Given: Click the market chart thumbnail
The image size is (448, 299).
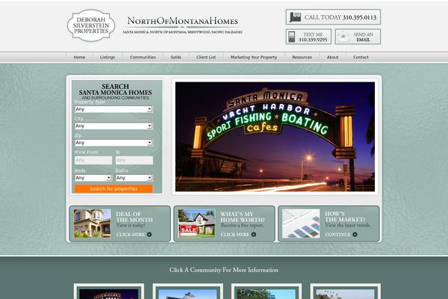Looking at the screenshot, I should [x=301, y=224].
